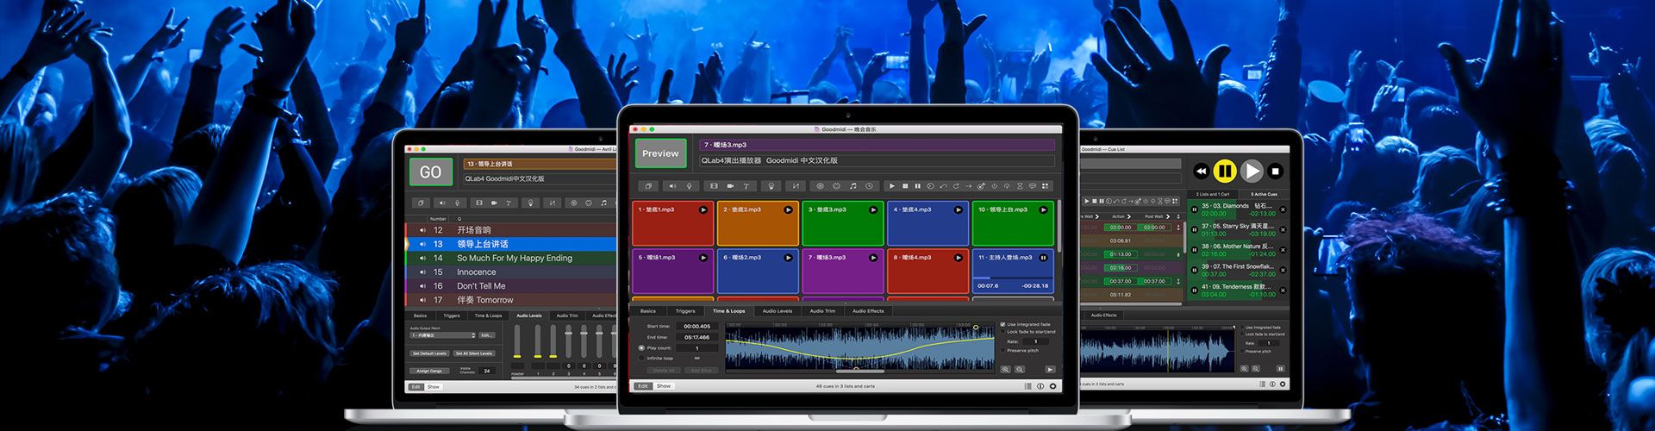The width and height of the screenshot is (1655, 431).
Task: Zoom in waveform in center window
Action: click(1005, 369)
